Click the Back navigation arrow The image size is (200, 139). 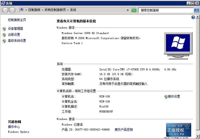point(5,10)
